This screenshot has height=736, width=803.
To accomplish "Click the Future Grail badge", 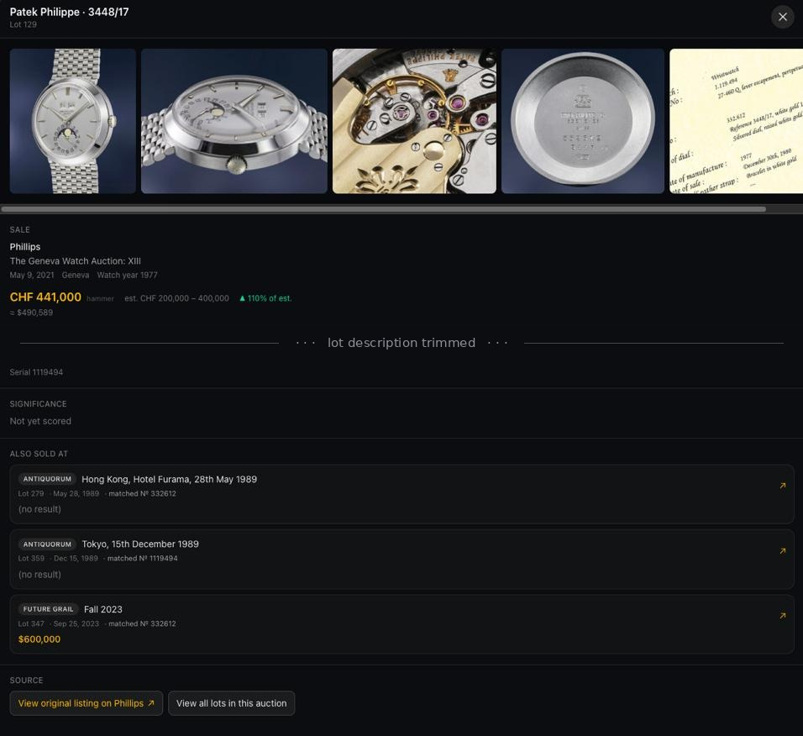I will click(x=48, y=609).
